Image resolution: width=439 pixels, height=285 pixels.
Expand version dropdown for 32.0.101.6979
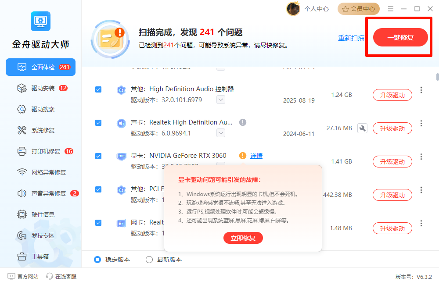point(221,100)
